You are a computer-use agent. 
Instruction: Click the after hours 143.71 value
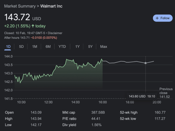click(25, 38)
